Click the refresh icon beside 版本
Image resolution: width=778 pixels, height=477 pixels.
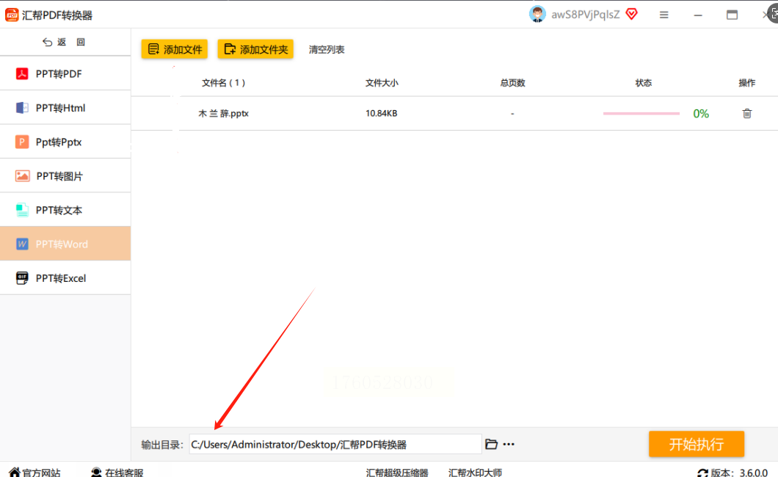[702, 473]
